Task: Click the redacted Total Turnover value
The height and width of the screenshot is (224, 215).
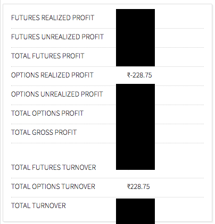Action: click(x=135, y=211)
